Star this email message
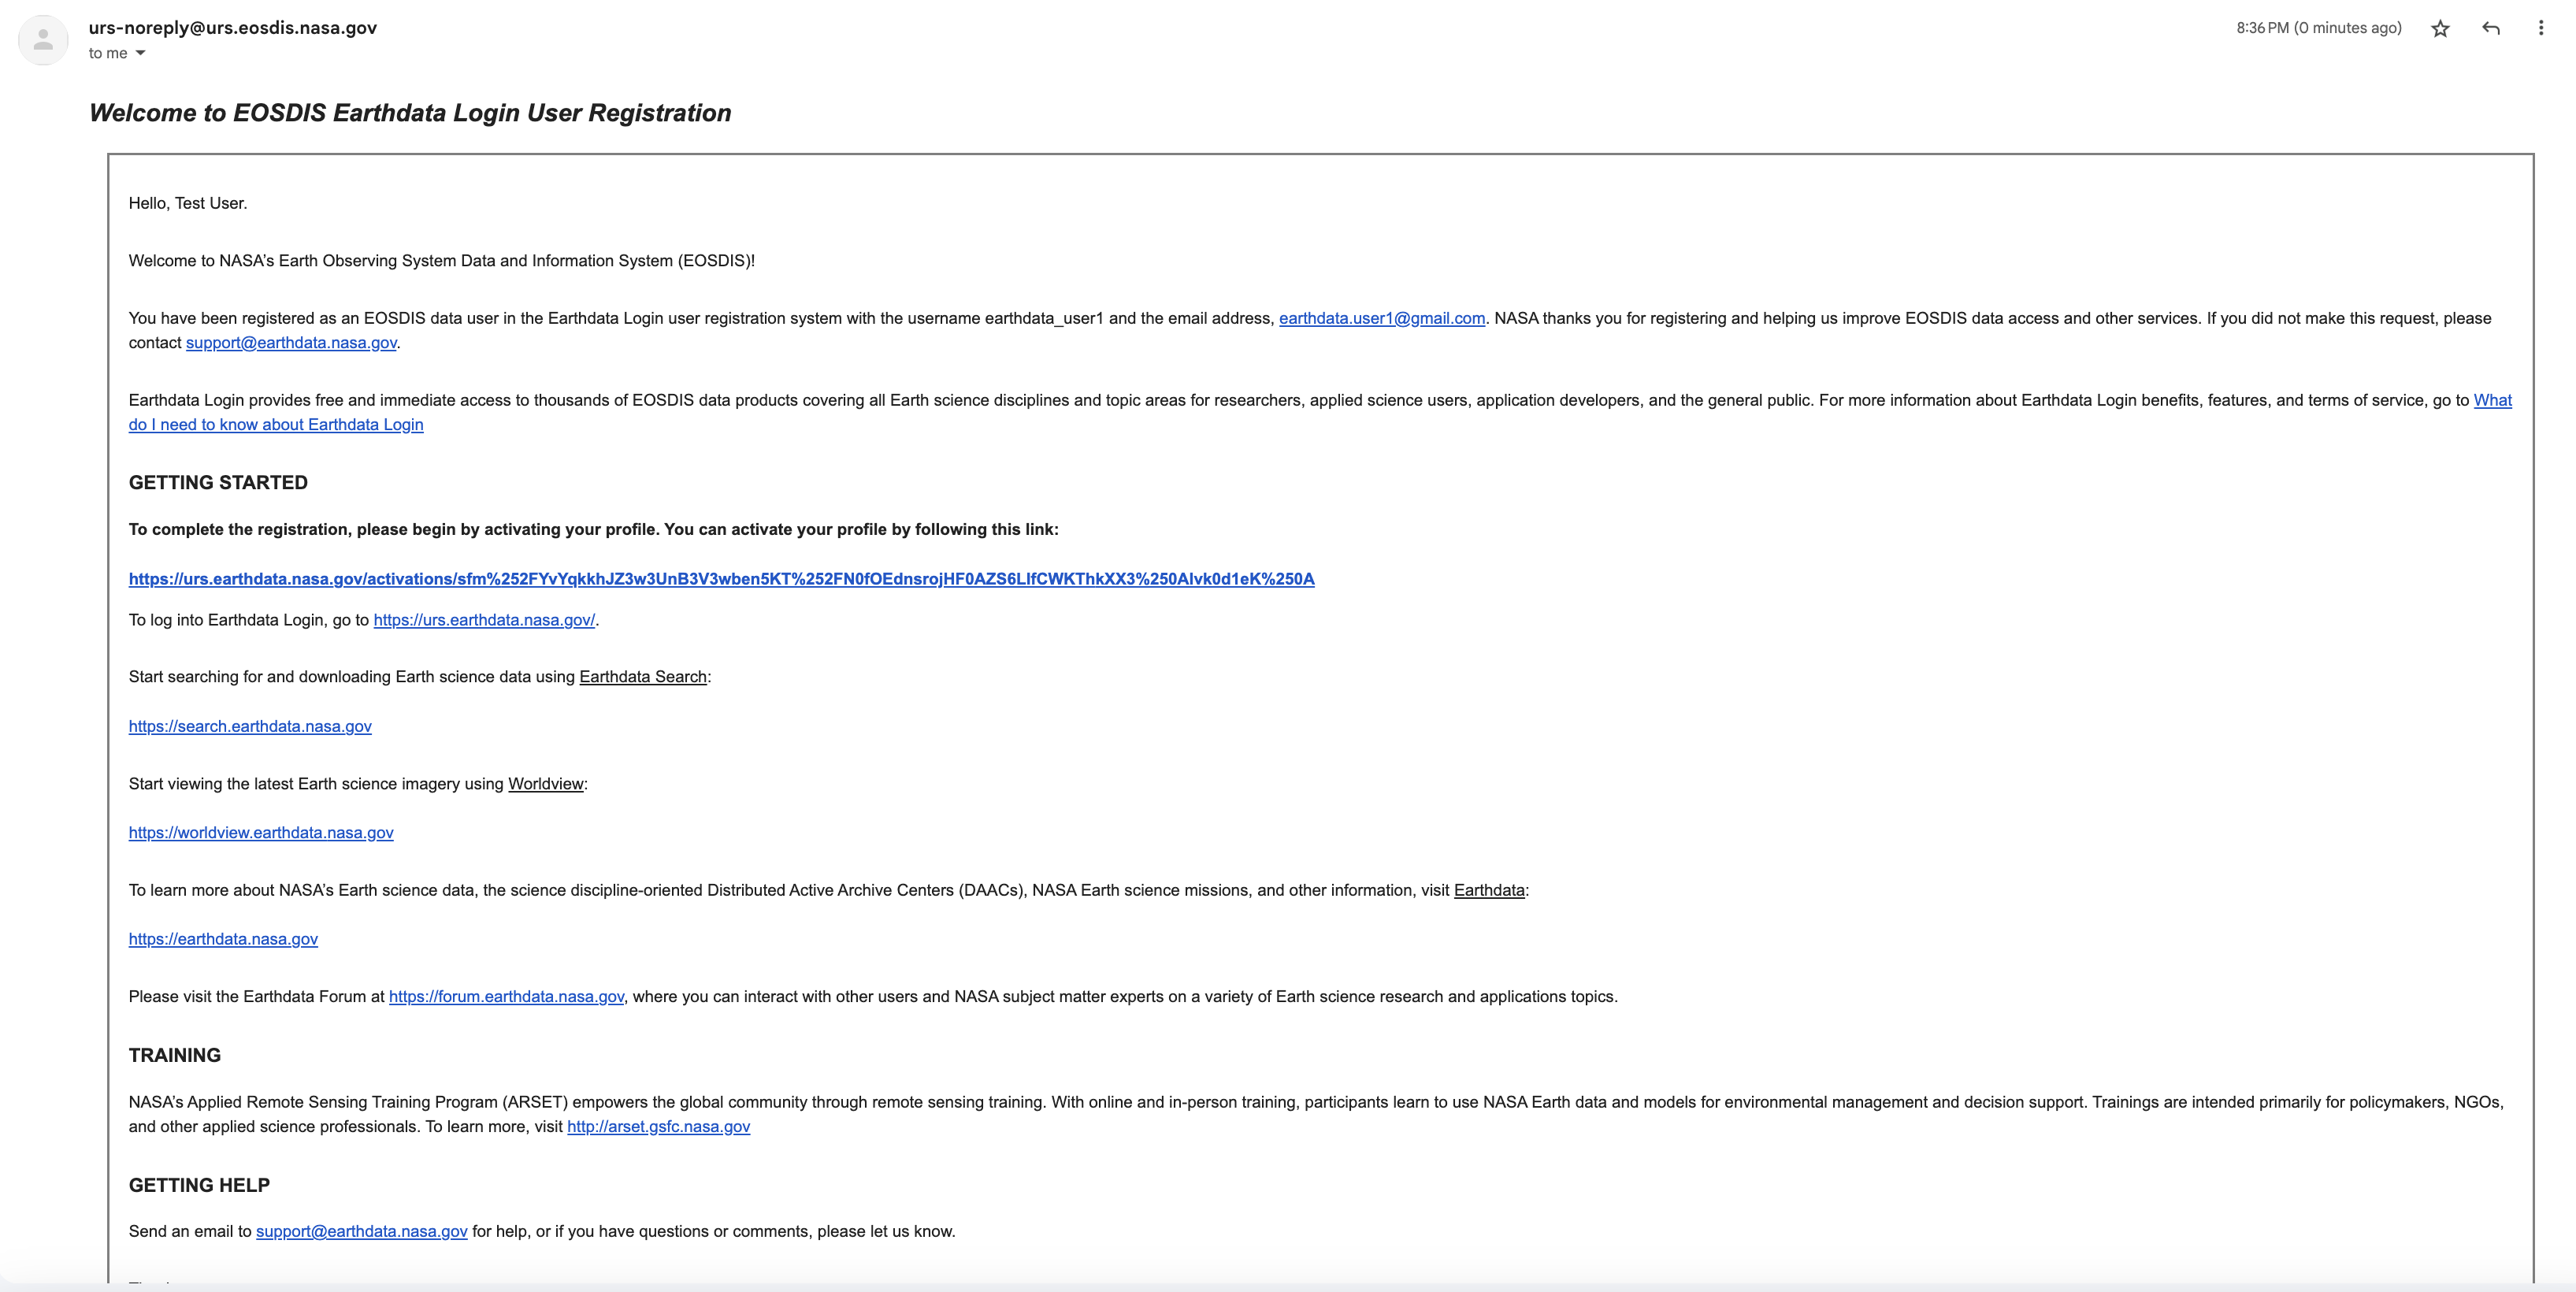2576x1292 pixels. pyautogui.click(x=2440, y=29)
